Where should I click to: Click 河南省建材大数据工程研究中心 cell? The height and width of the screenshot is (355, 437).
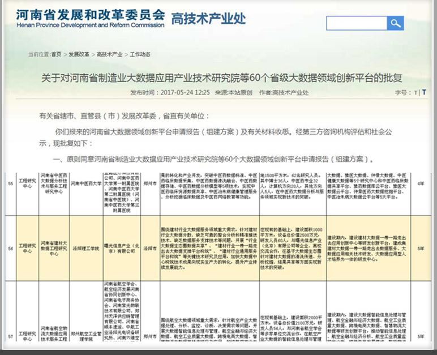pyautogui.click(x=54, y=249)
